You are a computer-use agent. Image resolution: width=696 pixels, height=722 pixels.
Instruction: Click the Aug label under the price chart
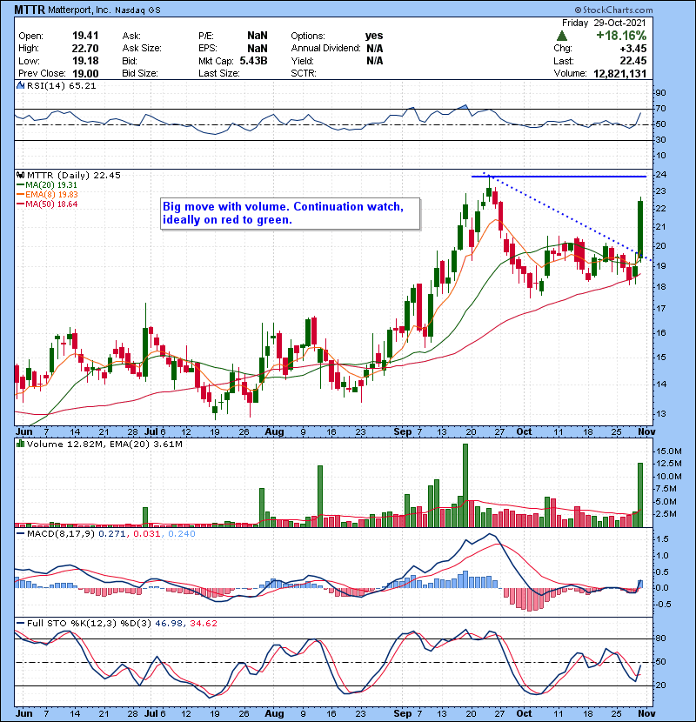pyautogui.click(x=275, y=432)
